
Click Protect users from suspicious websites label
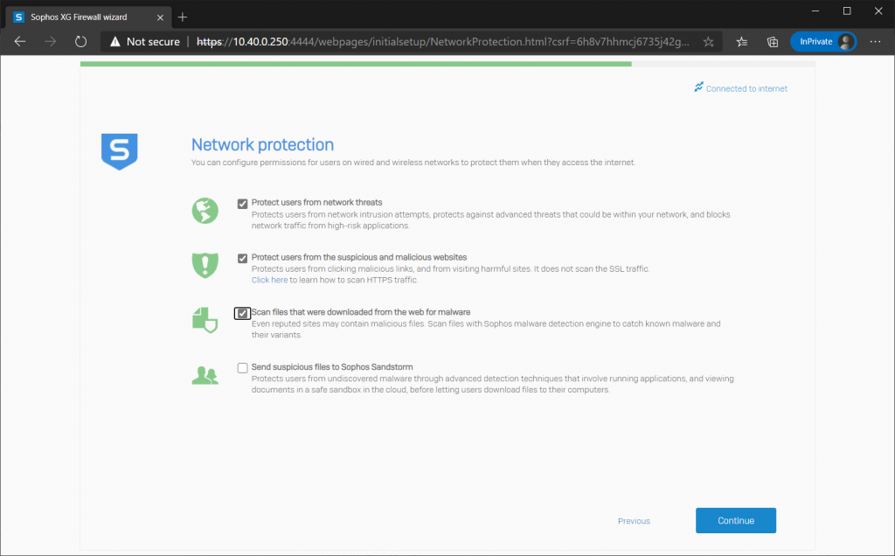pyautogui.click(x=359, y=257)
